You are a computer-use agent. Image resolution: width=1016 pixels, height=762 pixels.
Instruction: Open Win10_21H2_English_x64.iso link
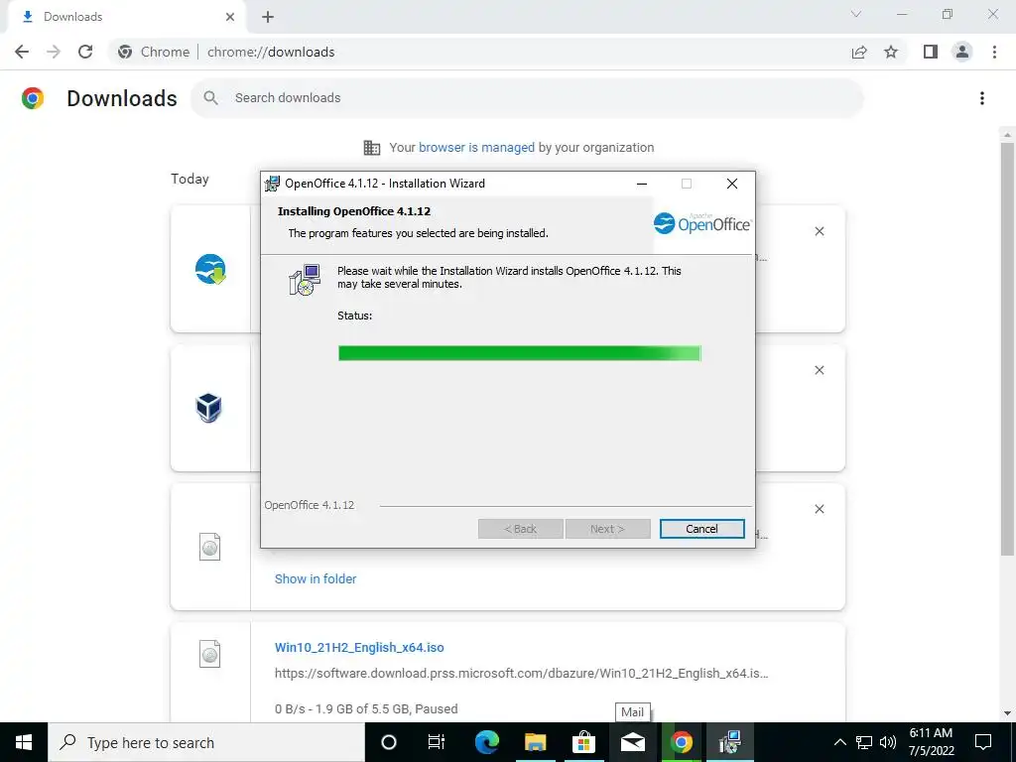point(359,647)
